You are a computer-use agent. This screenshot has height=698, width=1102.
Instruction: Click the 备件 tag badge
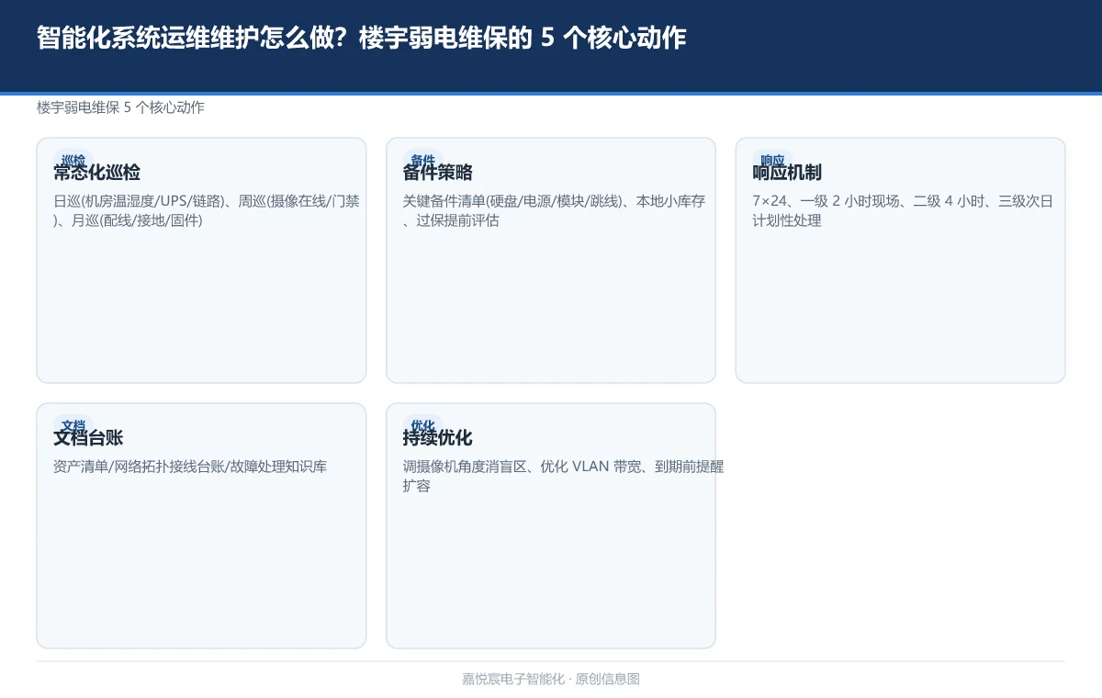[422, 160]
